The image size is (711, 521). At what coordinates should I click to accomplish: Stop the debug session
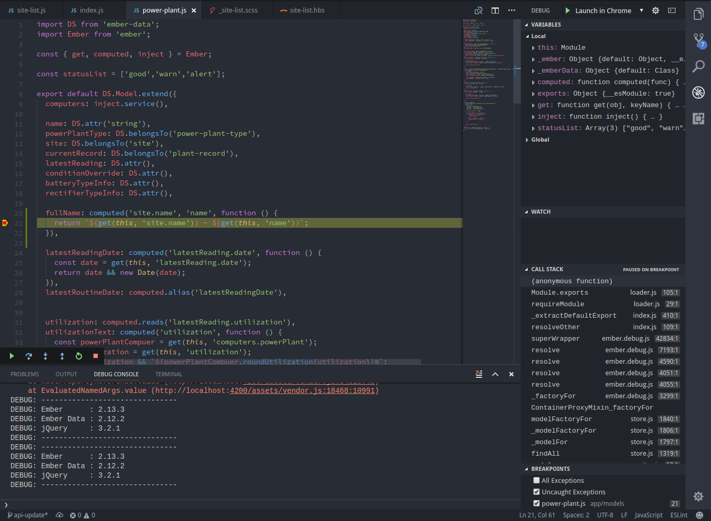[96, 356]
